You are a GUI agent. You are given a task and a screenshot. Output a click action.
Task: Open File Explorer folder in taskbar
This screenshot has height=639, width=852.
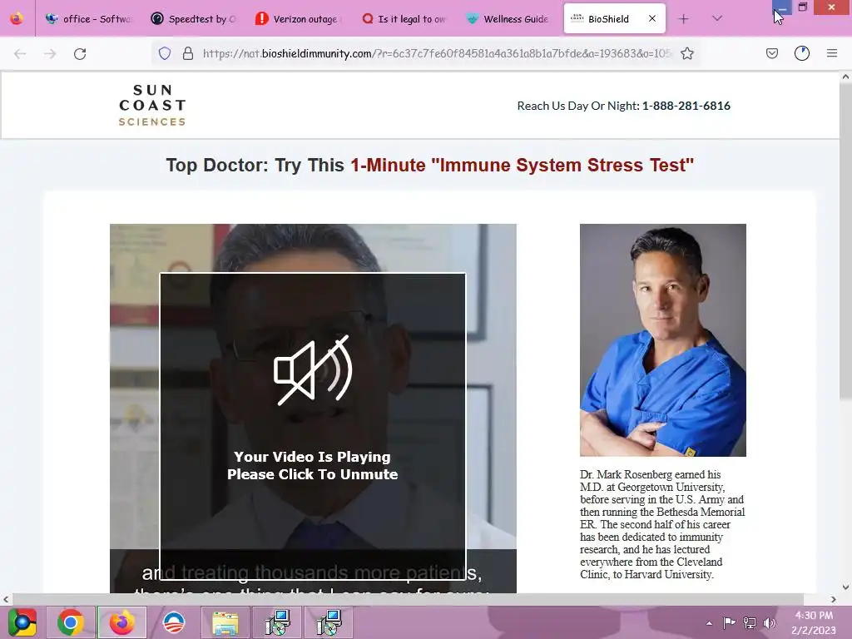pos(225,622)
